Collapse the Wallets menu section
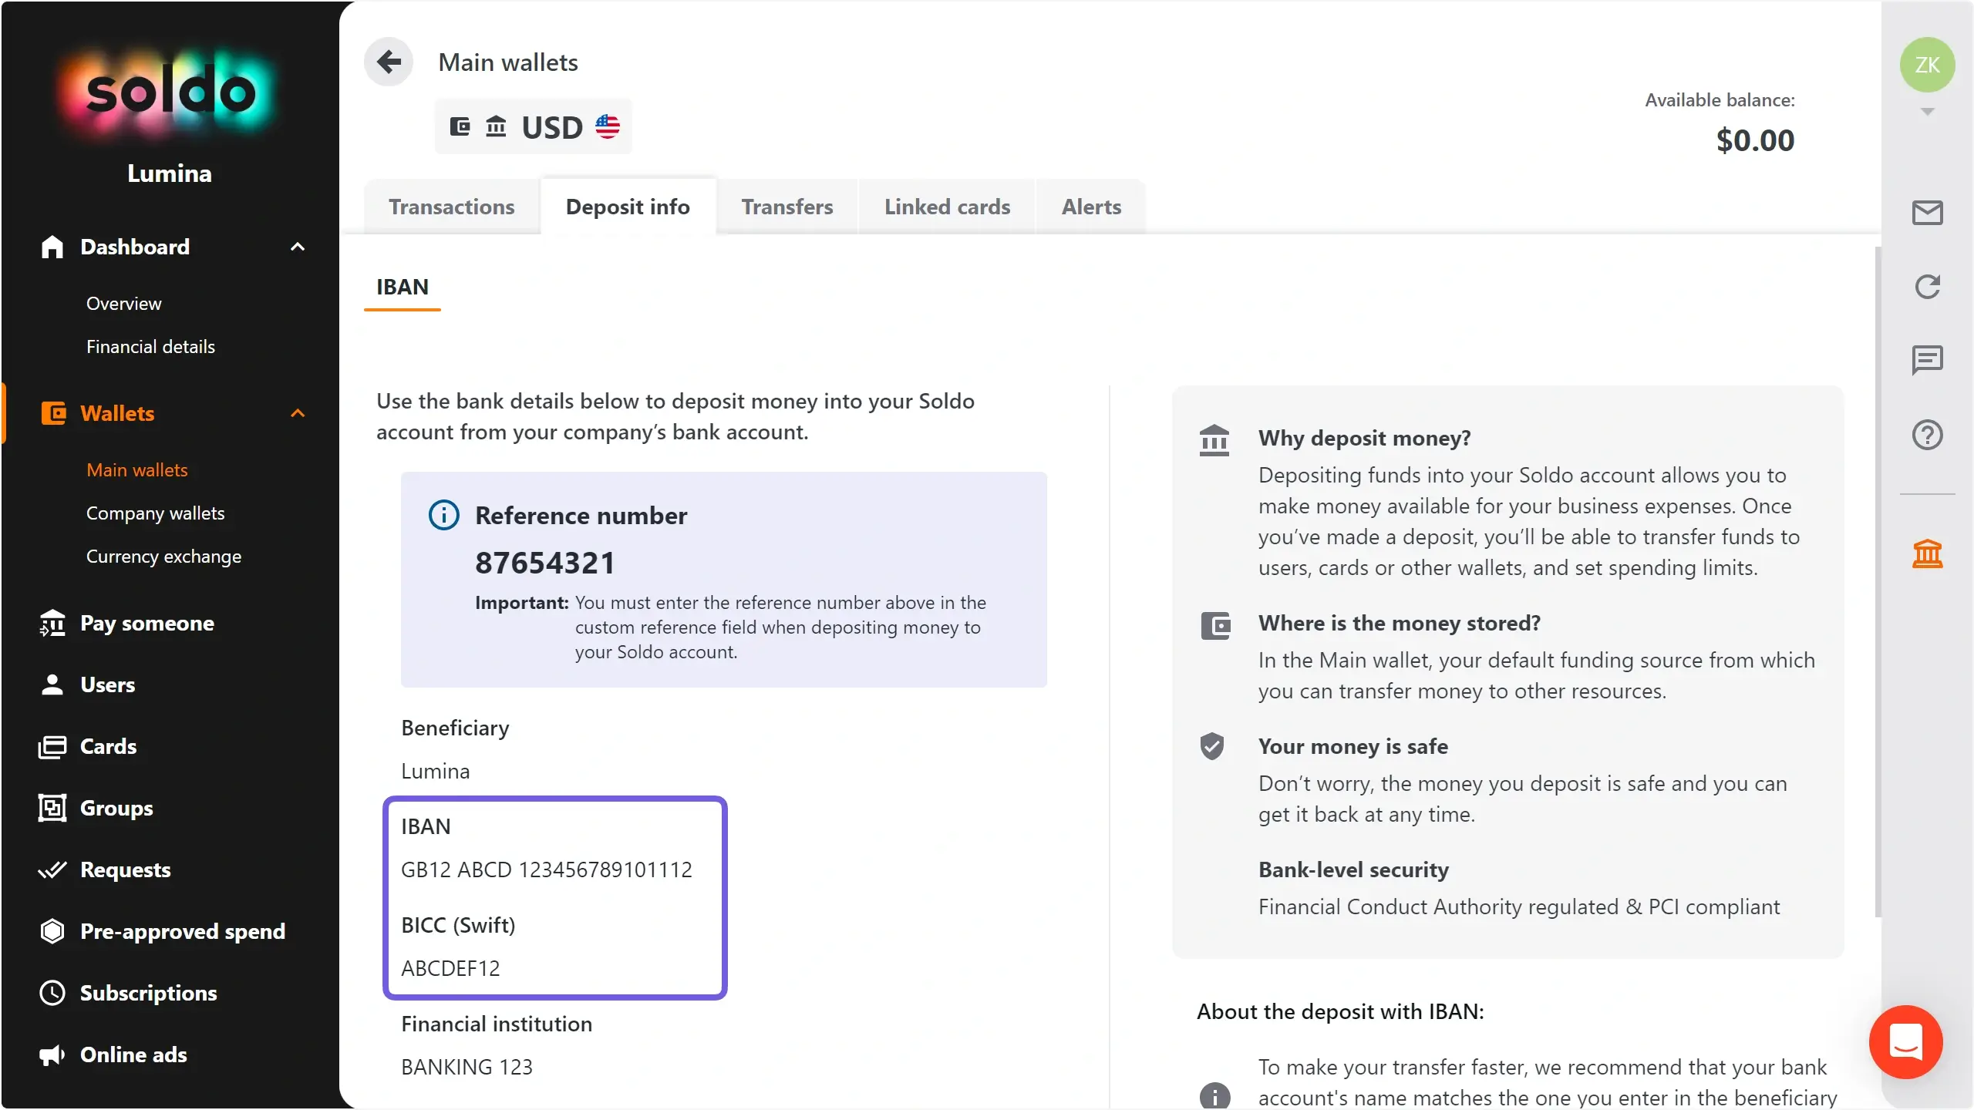This screenshot has height=1110, width=1974. 298,413
